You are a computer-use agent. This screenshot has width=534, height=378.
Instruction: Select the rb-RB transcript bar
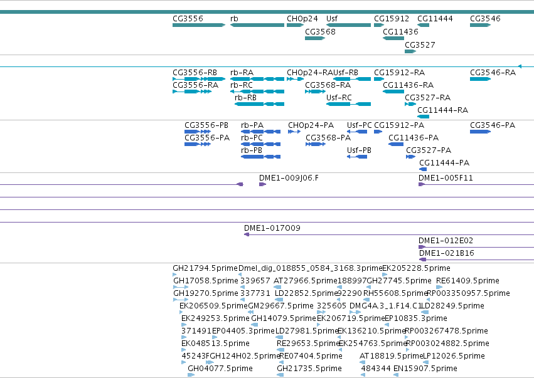260,104
